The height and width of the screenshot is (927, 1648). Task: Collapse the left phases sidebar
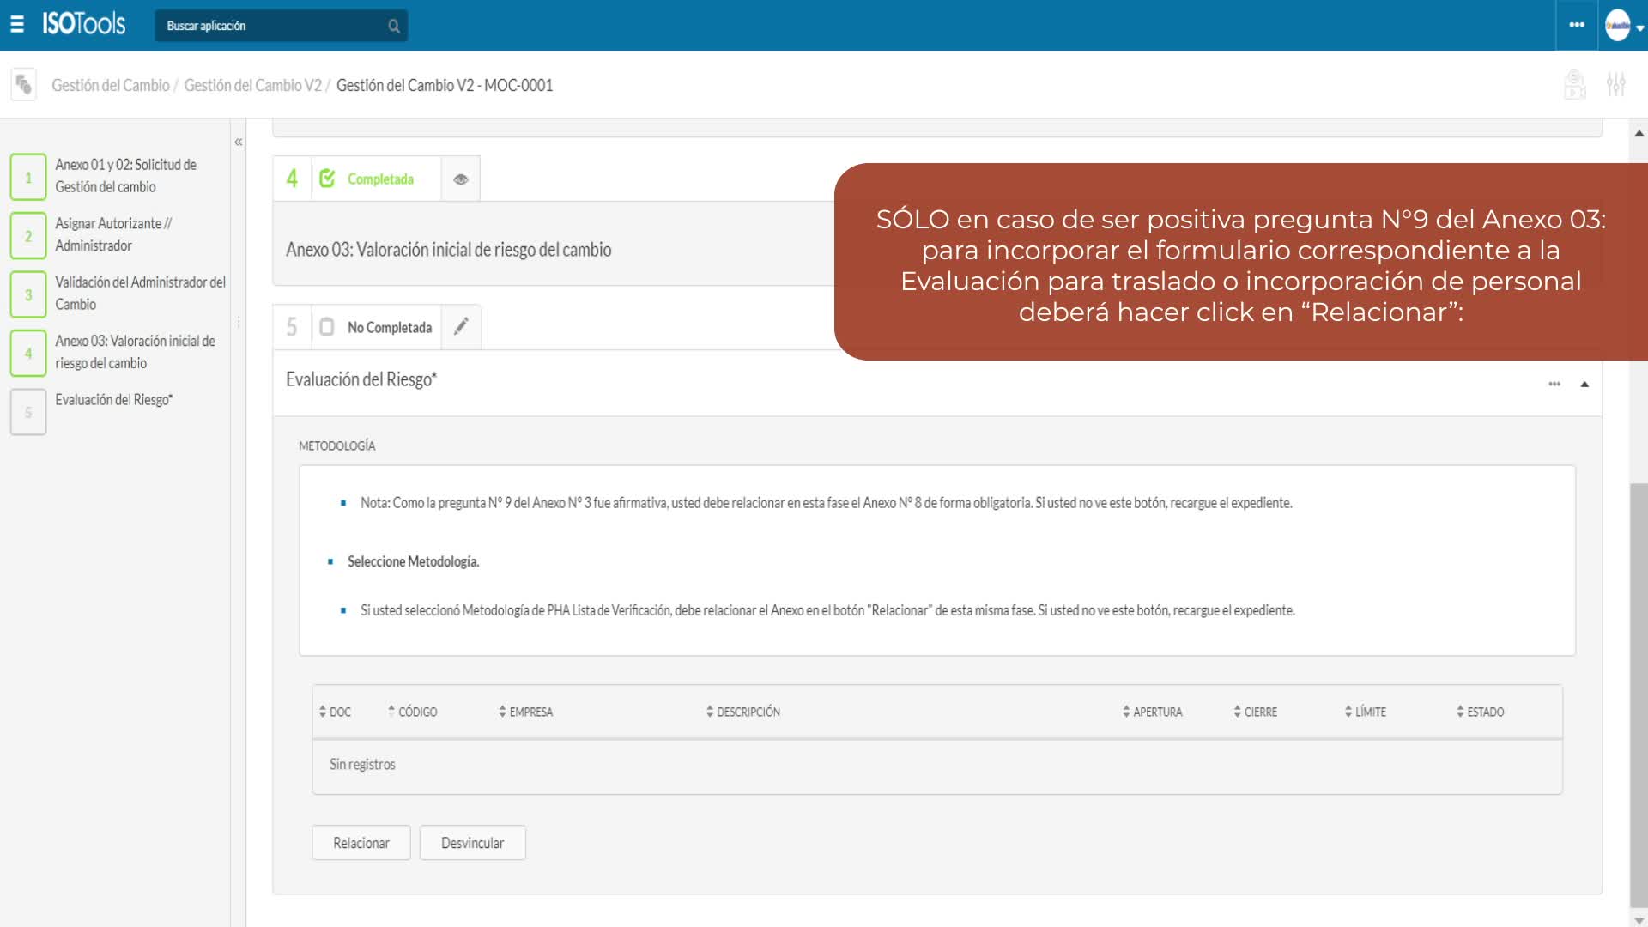point(239,142)
